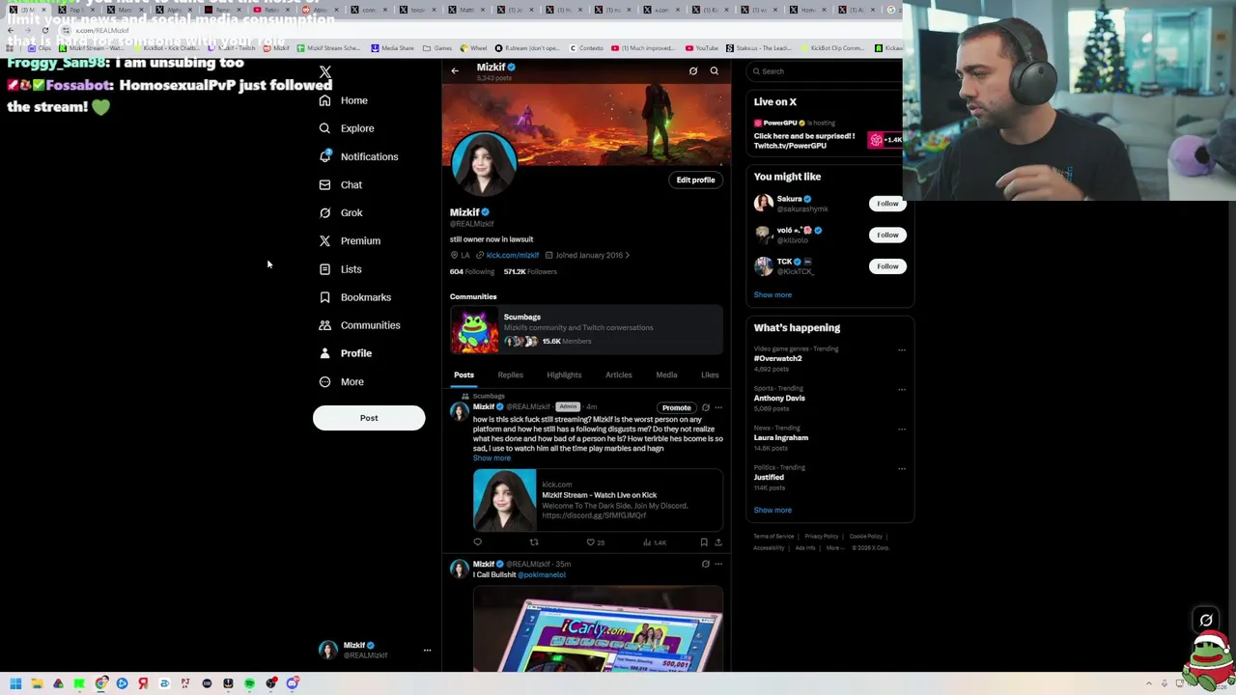Viewport: 1236px width, 695px height.
Task: Switch to the Highlights tab
Action: coord(564,375)
